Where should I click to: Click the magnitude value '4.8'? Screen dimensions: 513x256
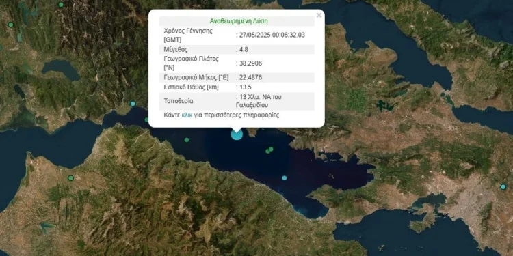[x=244, y=50]
